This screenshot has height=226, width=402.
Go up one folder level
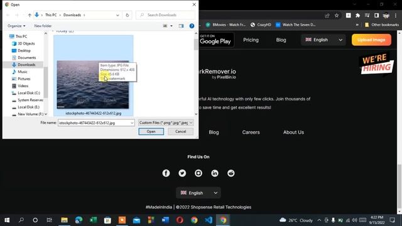pos(30,15)
